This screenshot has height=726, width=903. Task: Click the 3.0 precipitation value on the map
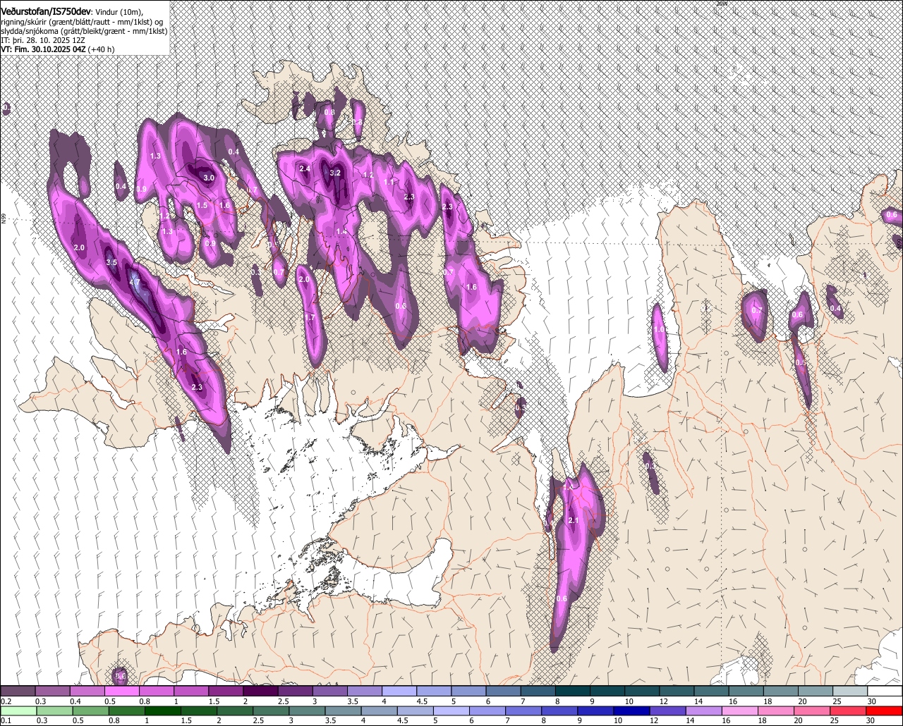(x=209, y=178)
